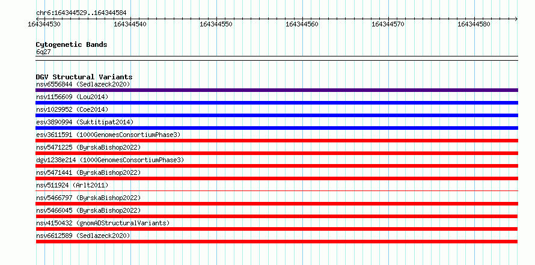535x265 pixels.
Task: Click the red nsv4150432 variant bar
Action: tap(277, 229)
